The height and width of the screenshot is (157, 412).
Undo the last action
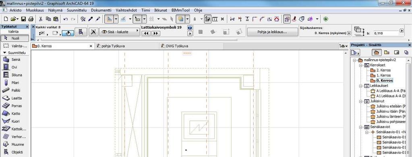[x=66, y=19]
